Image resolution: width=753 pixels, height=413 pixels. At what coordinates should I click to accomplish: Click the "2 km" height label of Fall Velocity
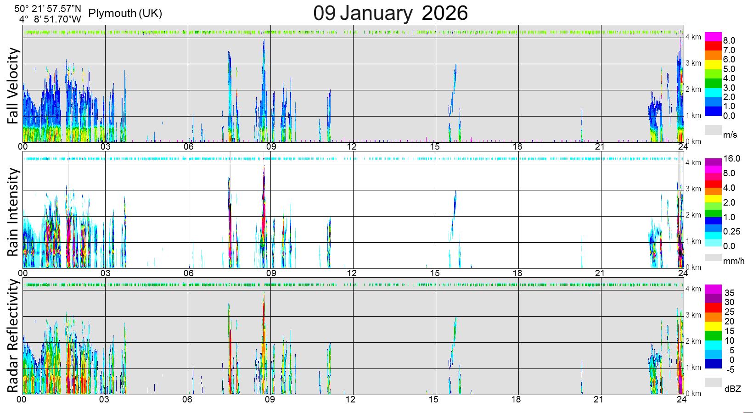[x=693, y=89]
